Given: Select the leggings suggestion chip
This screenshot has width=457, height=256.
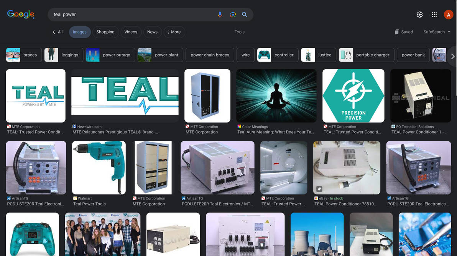Looking at the screenshot, I should pos(64,55).
